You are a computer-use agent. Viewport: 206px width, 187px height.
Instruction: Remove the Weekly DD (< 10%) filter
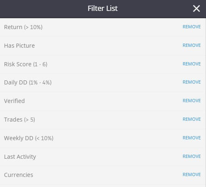coord(191,138)
